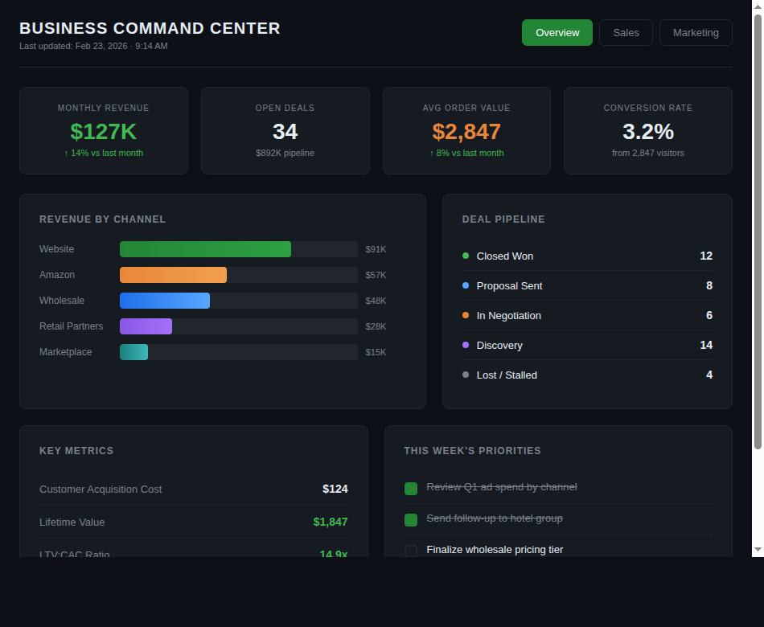The image size is (764, 627).
Task: Check the Finalize wholesale pricing tier checkbox
Action: 410,550
